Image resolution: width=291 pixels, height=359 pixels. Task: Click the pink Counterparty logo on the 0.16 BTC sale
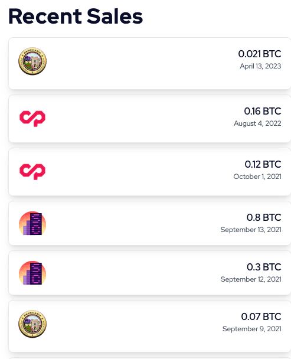point(32,118)
